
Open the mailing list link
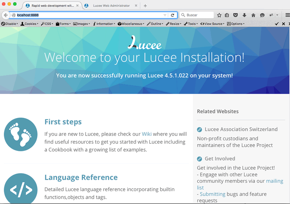[275, 181]
